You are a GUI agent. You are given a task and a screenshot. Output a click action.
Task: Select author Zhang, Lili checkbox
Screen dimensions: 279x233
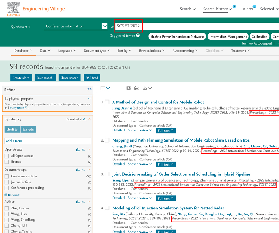[x=7, y=226]
